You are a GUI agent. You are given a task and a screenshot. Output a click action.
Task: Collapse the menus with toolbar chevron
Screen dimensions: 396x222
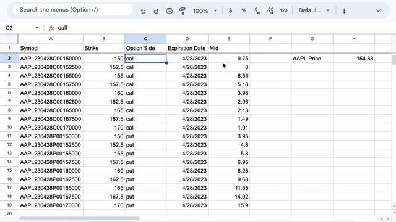pos(378,10)
